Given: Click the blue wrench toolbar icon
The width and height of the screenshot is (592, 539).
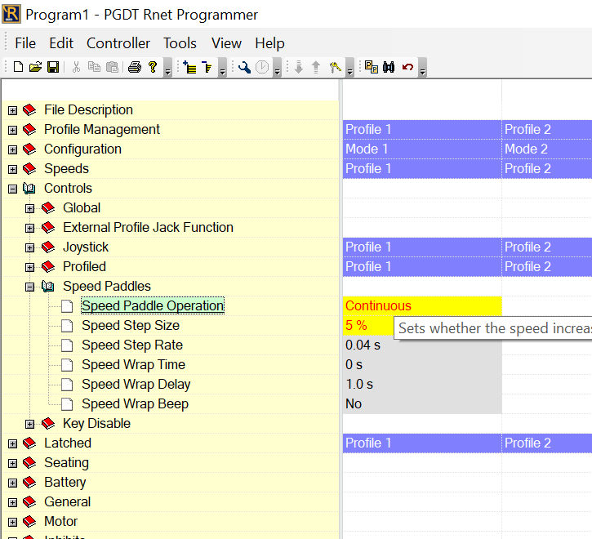Looking at the screenshot, I should (x=244, y=68).
